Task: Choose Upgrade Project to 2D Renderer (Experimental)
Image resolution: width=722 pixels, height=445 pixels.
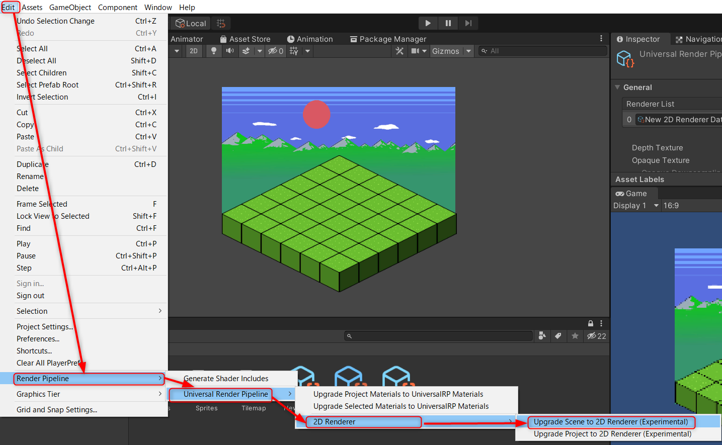Action: pyautogui.click(x=612, y=433)
